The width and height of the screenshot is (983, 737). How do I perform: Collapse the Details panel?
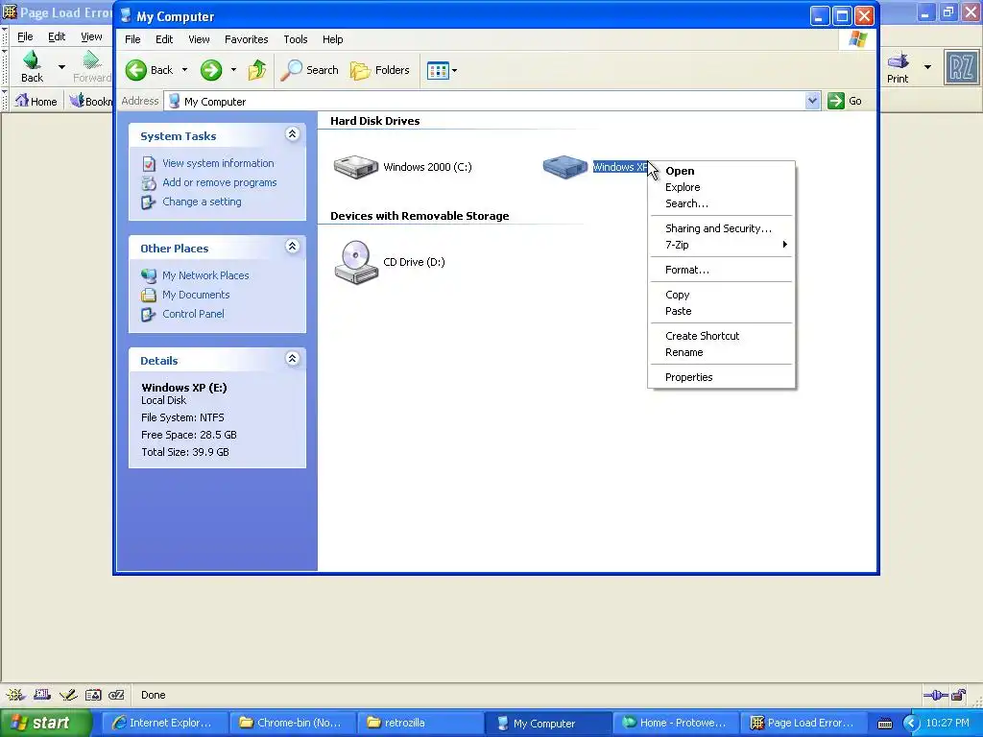point(292,359)
